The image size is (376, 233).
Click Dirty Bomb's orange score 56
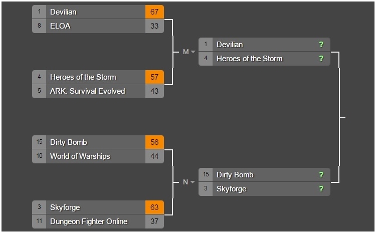click(154, 142)
